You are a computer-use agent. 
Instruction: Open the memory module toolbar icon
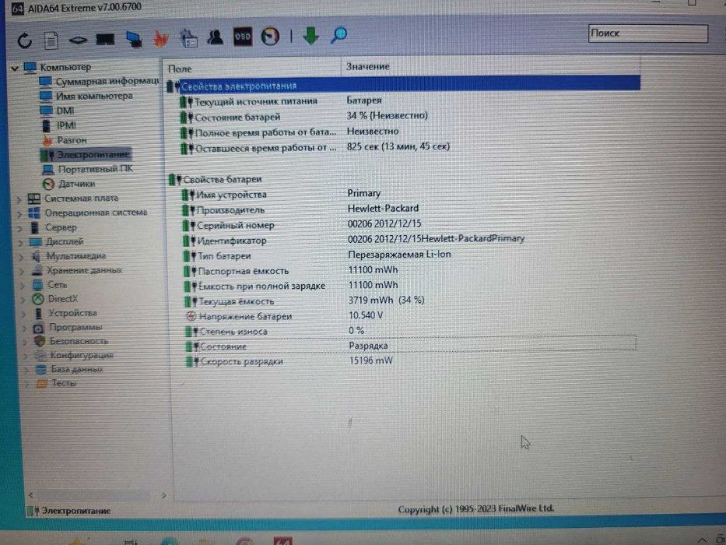pyautogui.click(x=105, y=40)
